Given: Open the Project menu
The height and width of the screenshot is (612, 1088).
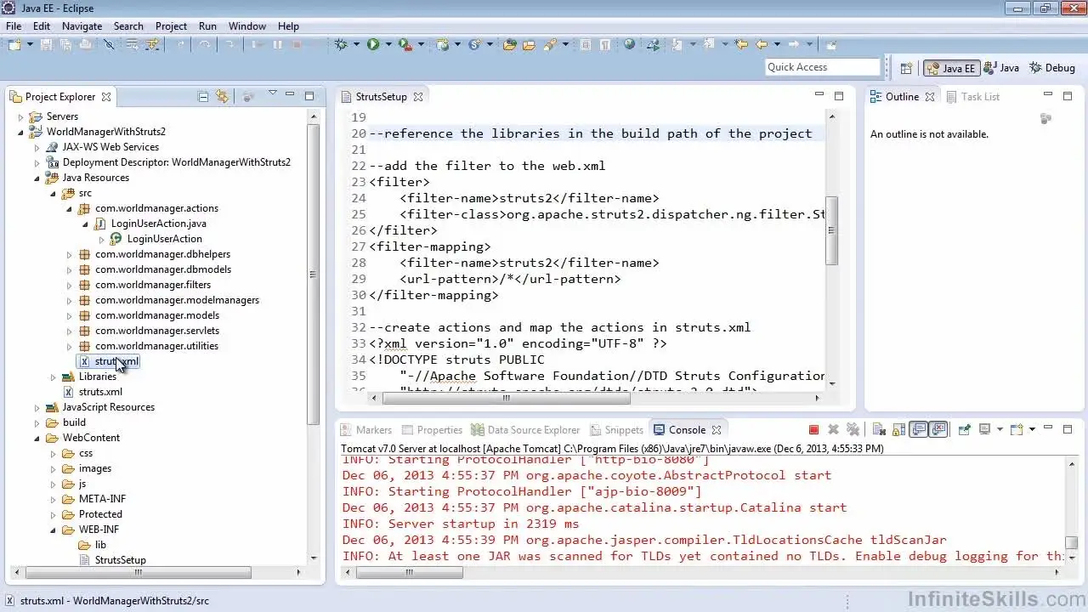Looking at the screenshot, I should coord(171,26).
